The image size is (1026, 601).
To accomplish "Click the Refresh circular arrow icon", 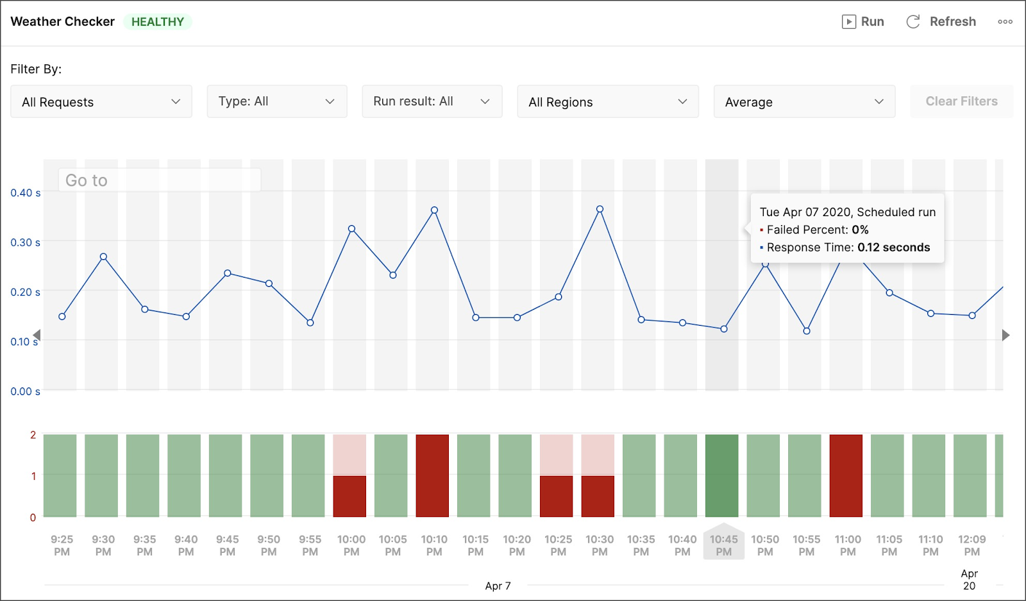I will [x=913, y=22].
